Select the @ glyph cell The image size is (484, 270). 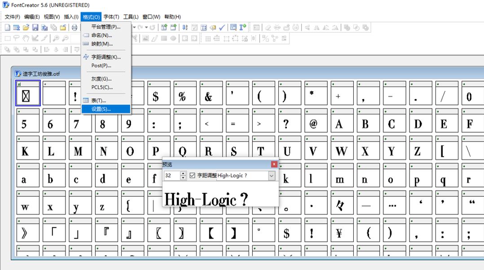316,120
